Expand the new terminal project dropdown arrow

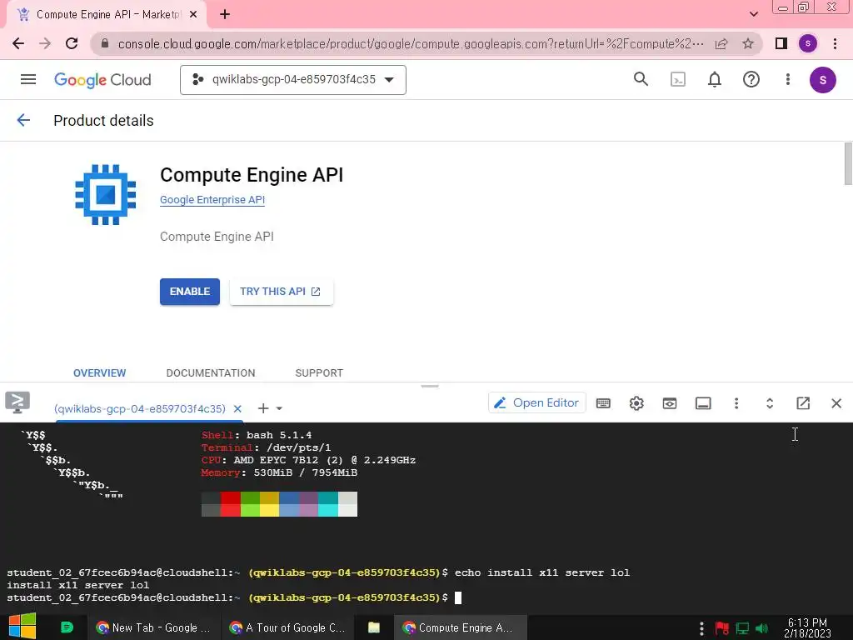[279, 408]
